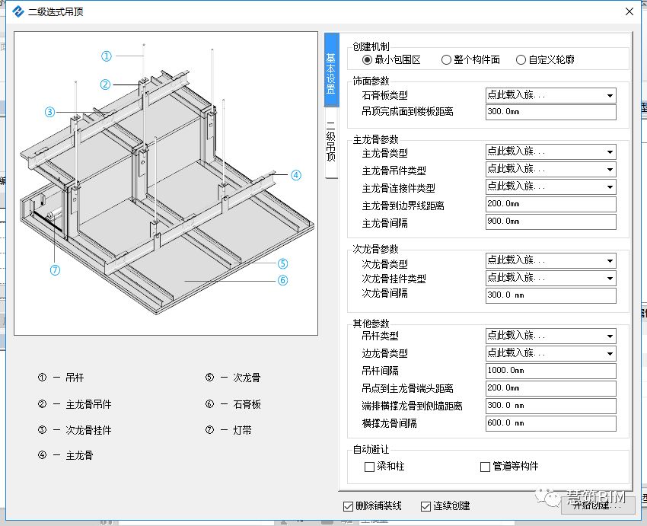Switch to 二级吊顶 vertical tab
This screenshot has height=526, width=647.
(331, 142)
